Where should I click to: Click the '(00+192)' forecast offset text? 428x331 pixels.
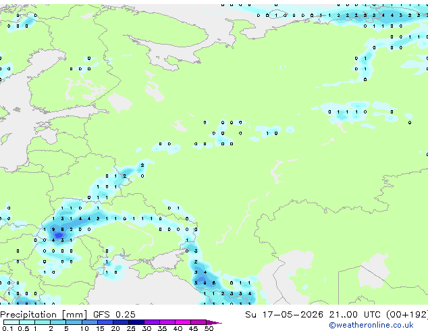[x=407, y=315]
